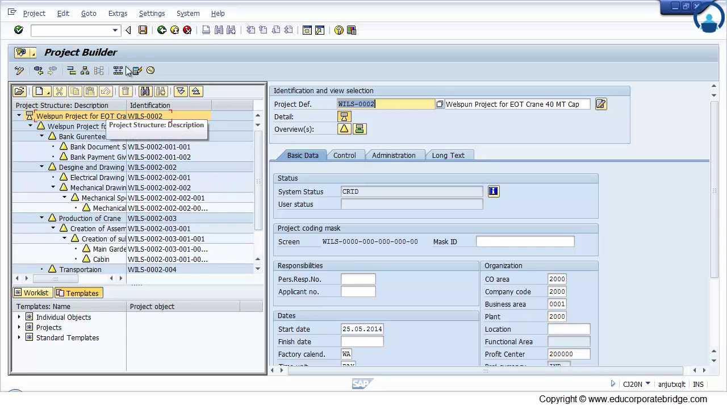The image size is (727, 409).
Task: Click the Delete trash can icon above the tree
Action: pyautogui.click(x=126, y=91)
